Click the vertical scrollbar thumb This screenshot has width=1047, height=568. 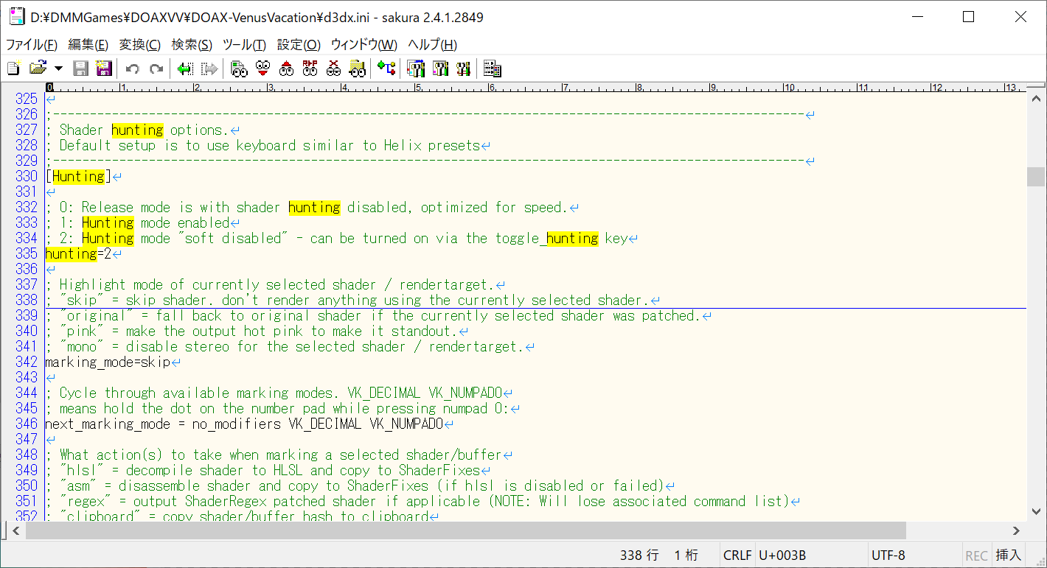click(1036, 177)
